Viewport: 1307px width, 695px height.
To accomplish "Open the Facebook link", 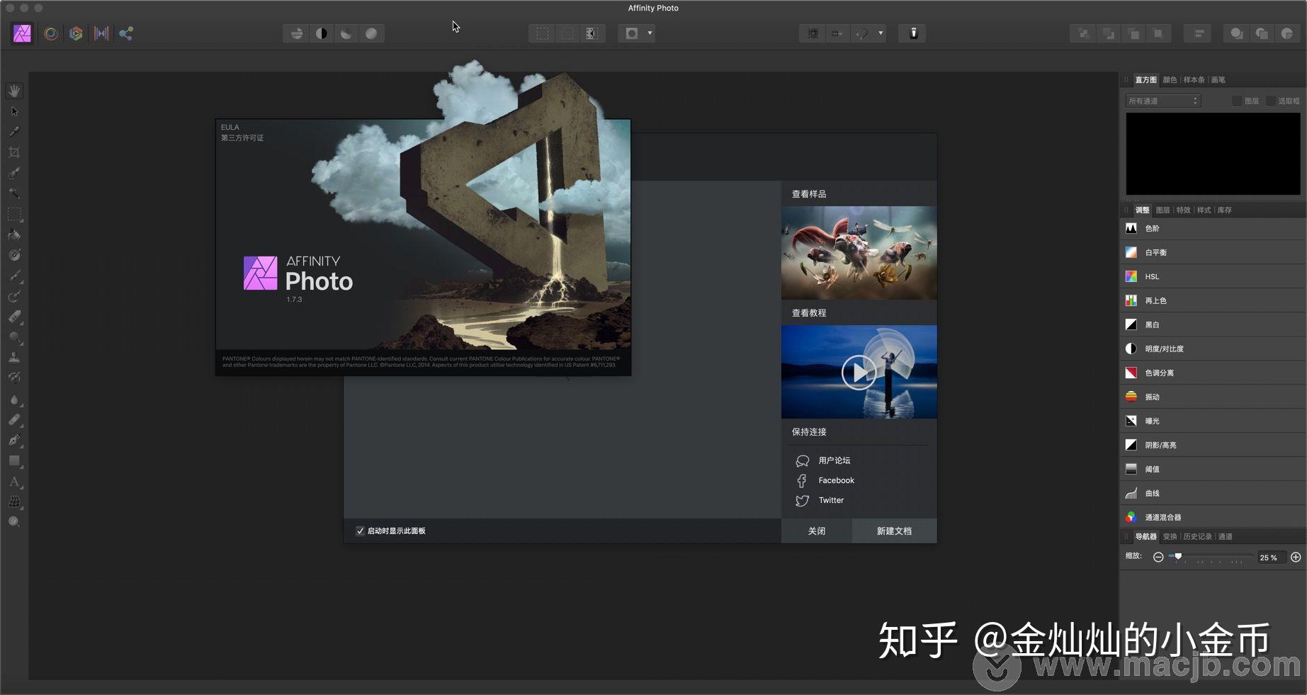I will (836, 480).
